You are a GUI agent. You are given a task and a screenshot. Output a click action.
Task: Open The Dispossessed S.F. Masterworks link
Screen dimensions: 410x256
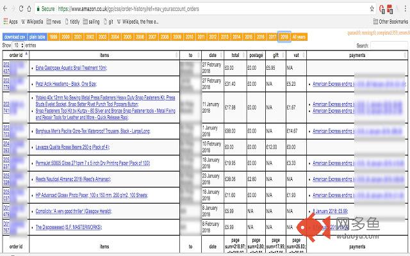[x=69, y=227]
